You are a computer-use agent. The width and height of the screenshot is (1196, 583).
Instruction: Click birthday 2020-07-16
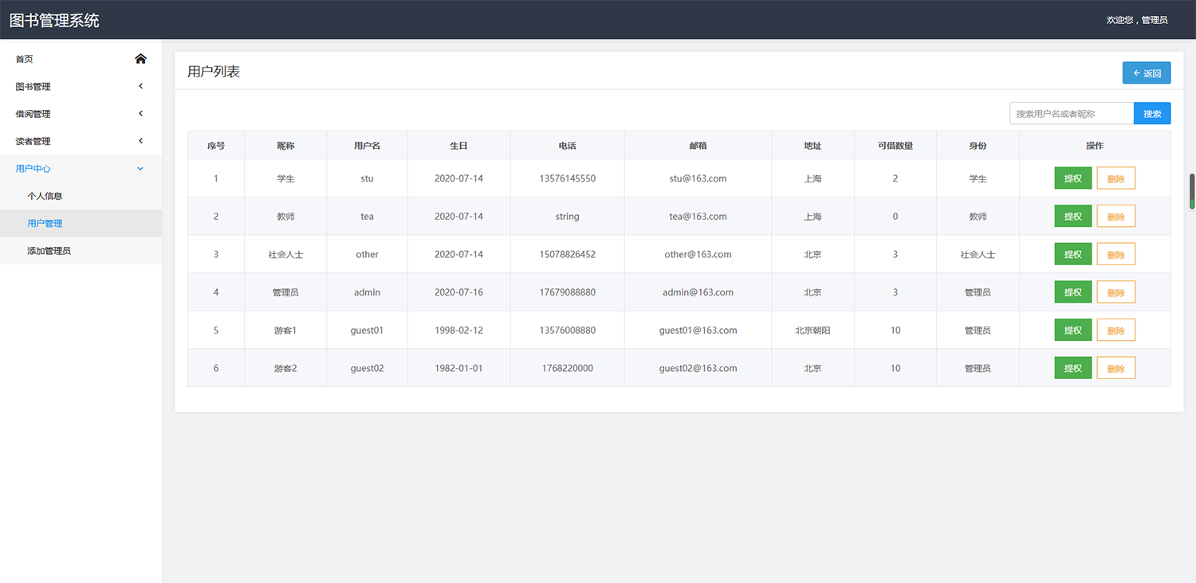pos(458,292)
